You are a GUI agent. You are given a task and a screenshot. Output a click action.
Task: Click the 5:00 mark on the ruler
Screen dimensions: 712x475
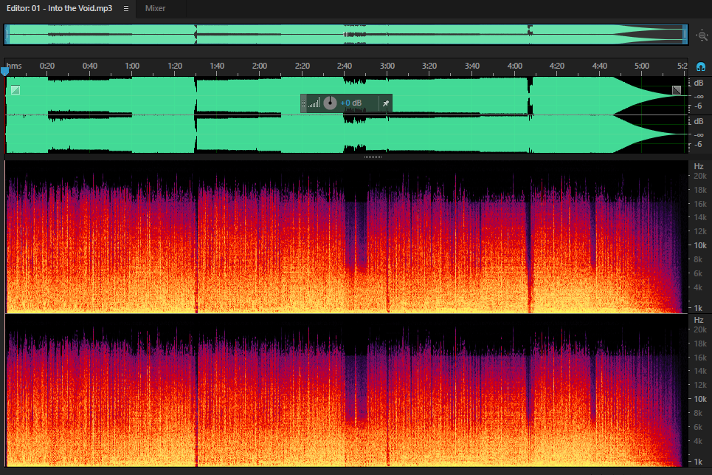pos(642,66)
